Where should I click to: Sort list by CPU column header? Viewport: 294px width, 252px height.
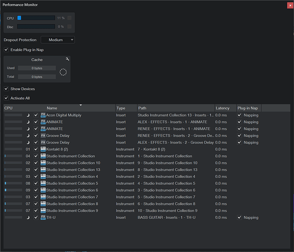(8, 108)
